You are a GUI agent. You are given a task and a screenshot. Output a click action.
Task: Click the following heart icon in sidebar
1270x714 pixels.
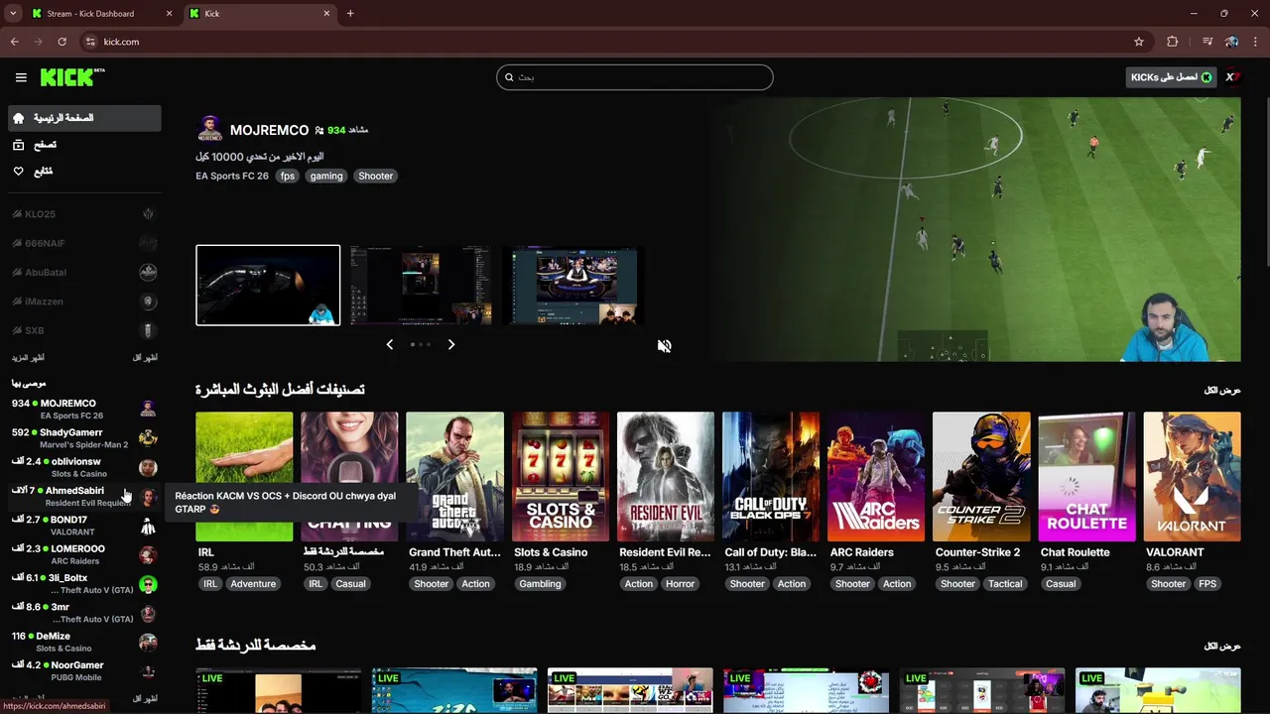(x=18, y=172)
